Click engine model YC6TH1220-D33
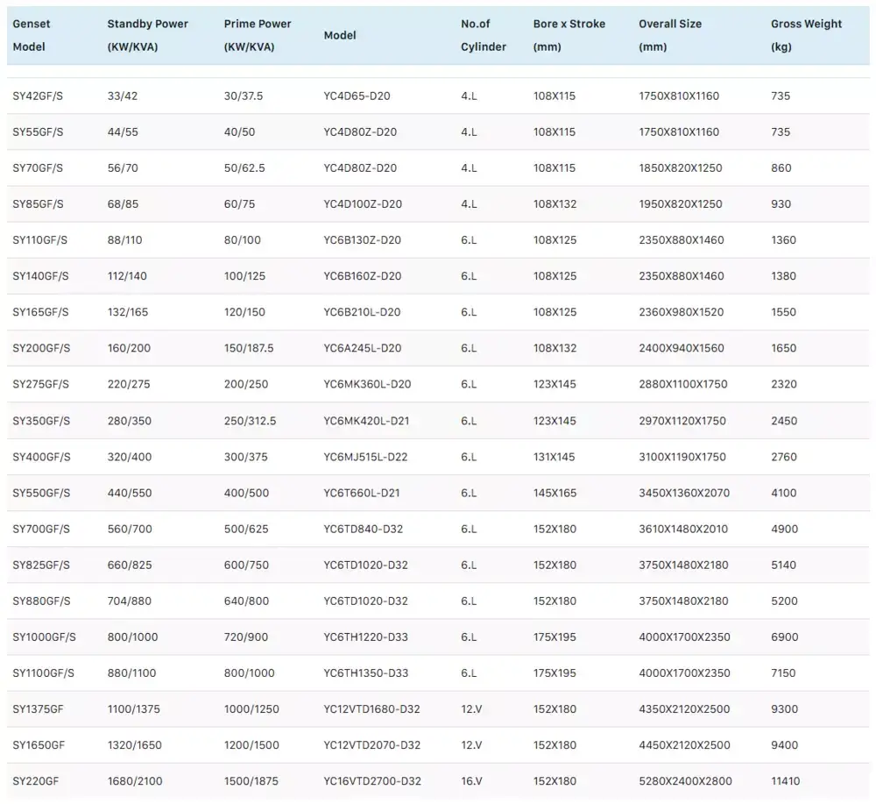The height and width of the screenshot is (804, 876). click(x=365, y=637)
